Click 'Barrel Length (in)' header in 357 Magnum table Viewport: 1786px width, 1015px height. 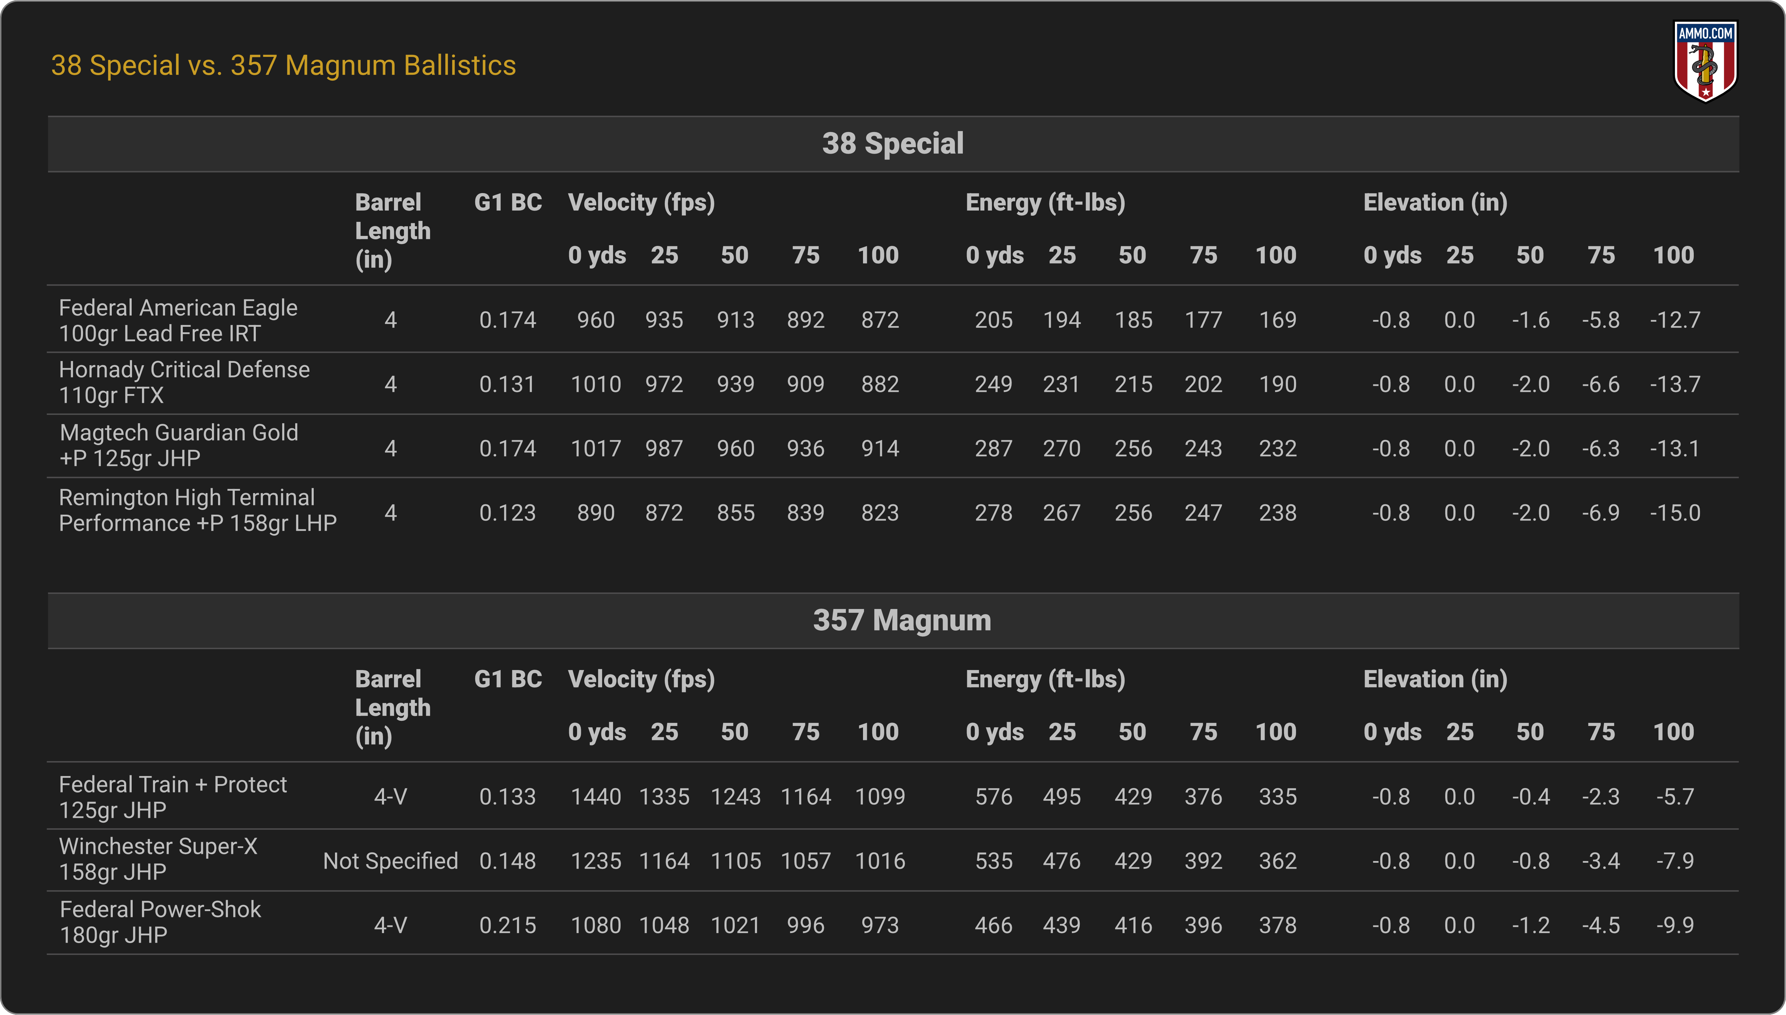[x=393, y=707]
